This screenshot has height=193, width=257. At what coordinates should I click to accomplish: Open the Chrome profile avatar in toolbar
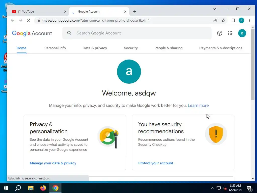tap(241, 20)
